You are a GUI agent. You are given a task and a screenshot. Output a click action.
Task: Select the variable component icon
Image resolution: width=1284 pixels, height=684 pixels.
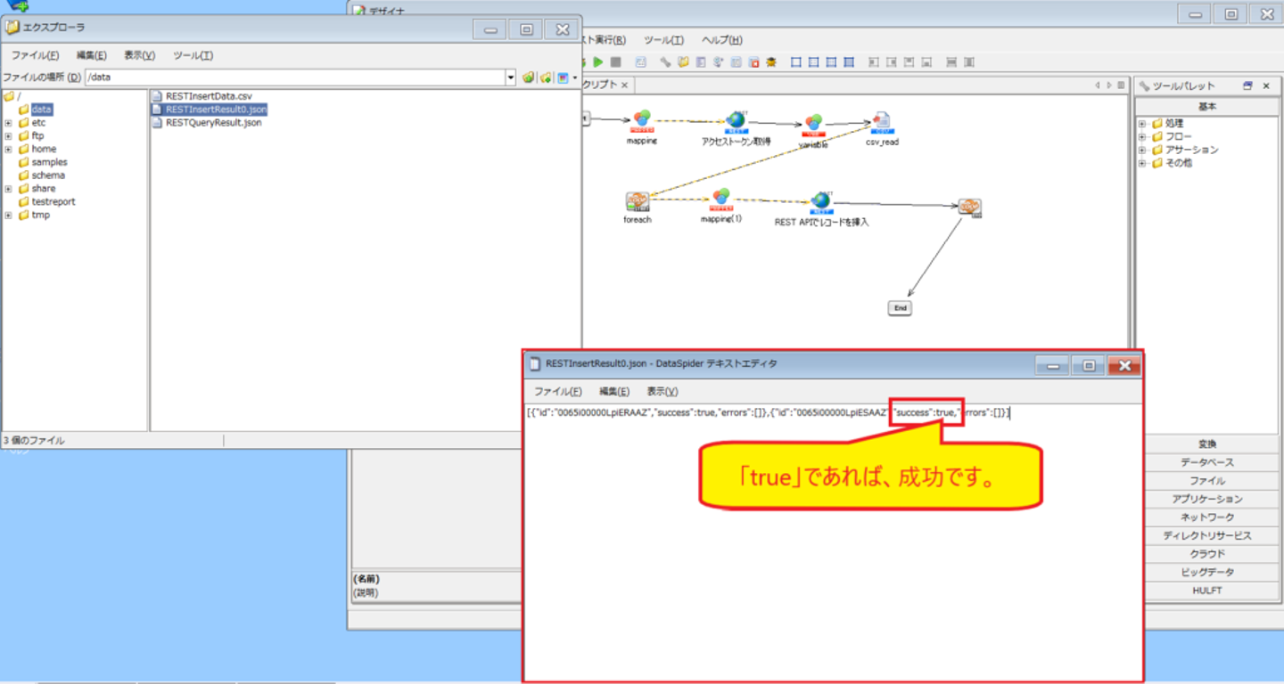click(x=813, y=125)
